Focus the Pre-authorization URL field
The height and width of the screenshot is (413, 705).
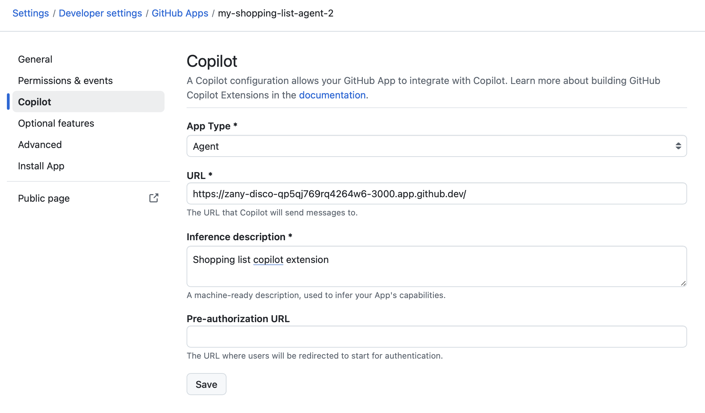coord(436,337)
